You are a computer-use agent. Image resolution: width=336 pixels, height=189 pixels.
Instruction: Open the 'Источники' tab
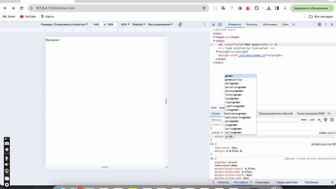coord(270,25)
